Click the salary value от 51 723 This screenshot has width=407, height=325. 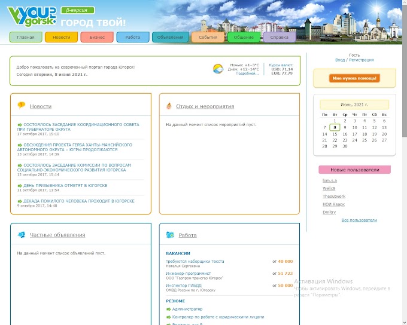tap(283, 273)
